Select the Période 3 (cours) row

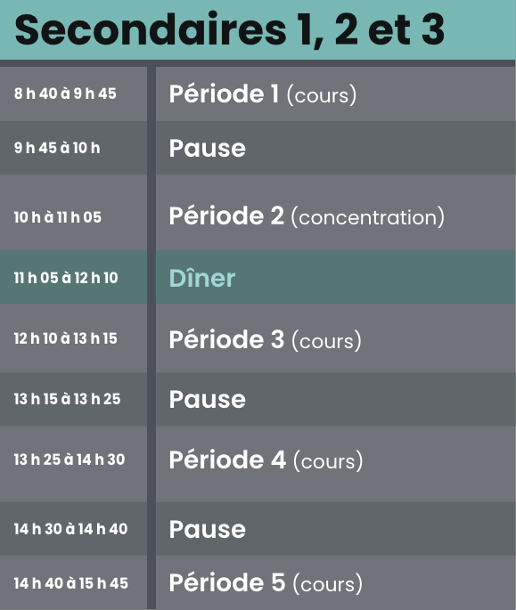click(336, 338)
